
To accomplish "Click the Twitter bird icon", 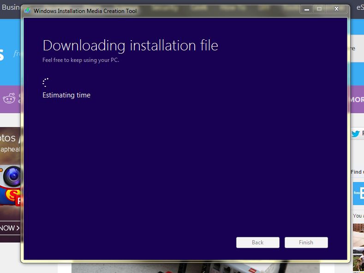I will point(355,134).
